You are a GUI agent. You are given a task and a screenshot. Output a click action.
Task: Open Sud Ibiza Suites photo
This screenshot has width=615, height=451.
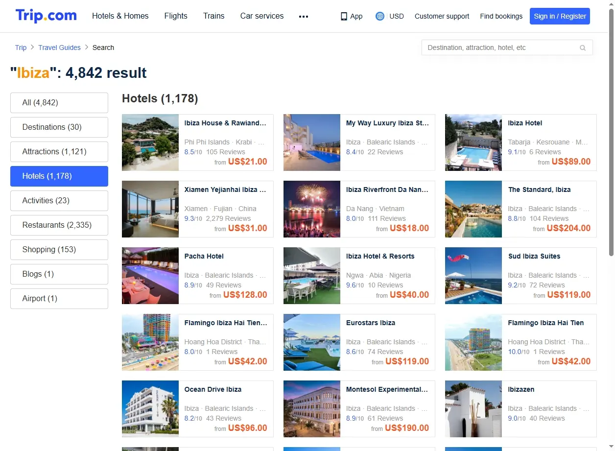pyautogui.click(x=473, y=276)
